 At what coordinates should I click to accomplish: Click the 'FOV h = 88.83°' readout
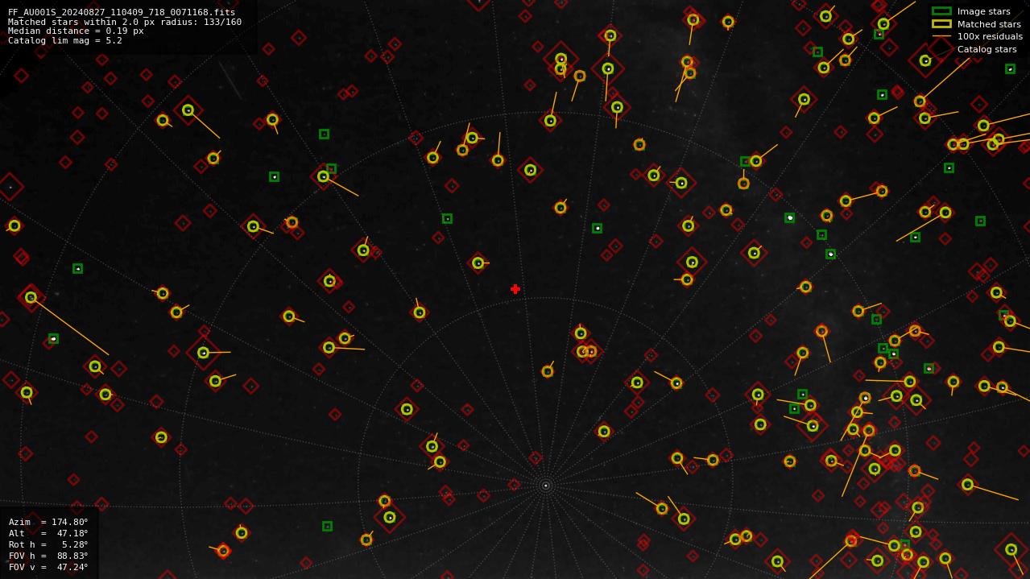click(48, 556)
